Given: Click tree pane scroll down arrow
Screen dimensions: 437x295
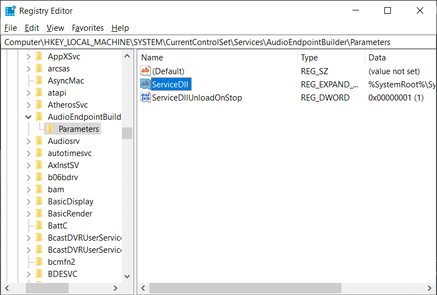Looking at the screenshot, I should 127,276.
